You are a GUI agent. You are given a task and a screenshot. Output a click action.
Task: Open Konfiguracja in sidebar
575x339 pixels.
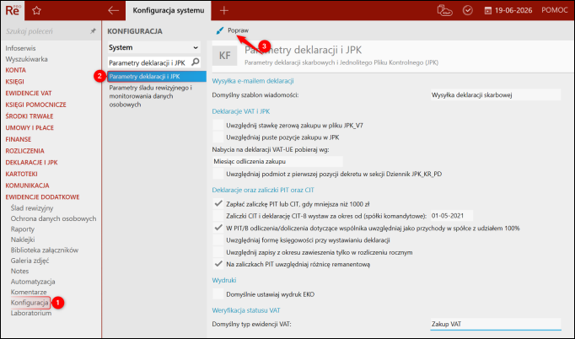pyautogui.click(x=30, y=303)
